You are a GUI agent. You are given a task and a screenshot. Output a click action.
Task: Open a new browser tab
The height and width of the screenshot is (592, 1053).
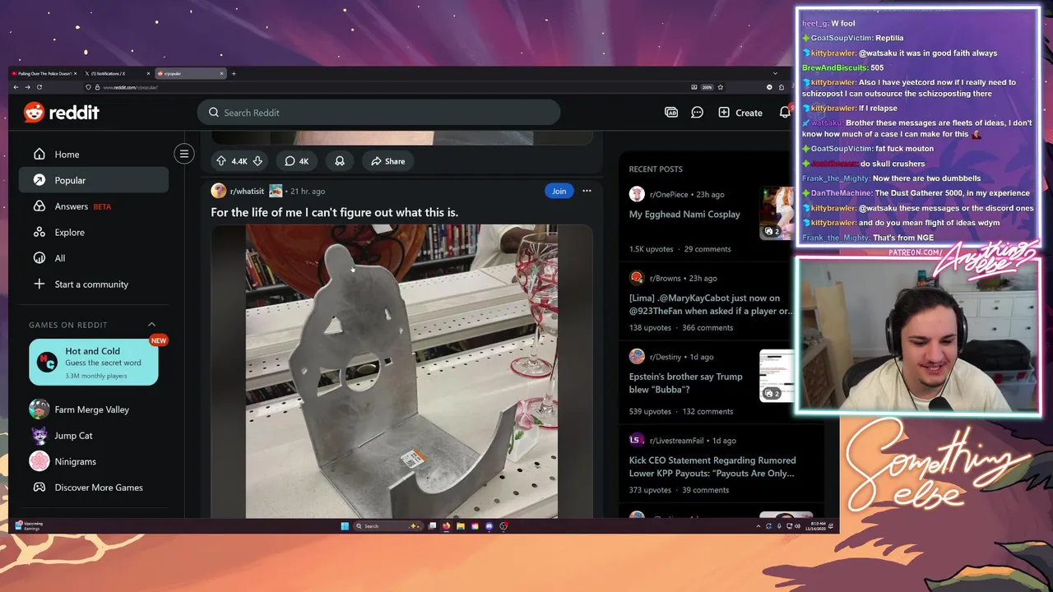(x=234, y=73)
